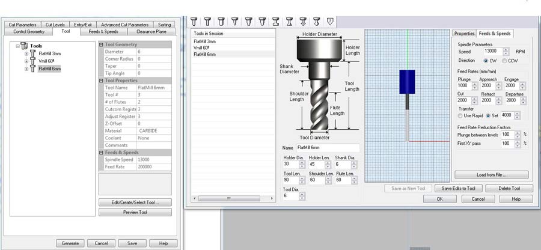
Task: Click the last toolbar icon with question mark
Action: [330, 22]
